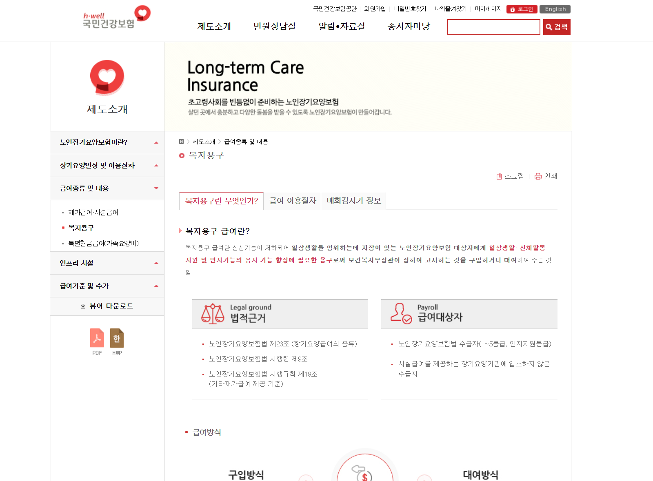This screenshot has height=481, width=653.
Task: Click the scales icon beside 법적근거
Action: 213,314
